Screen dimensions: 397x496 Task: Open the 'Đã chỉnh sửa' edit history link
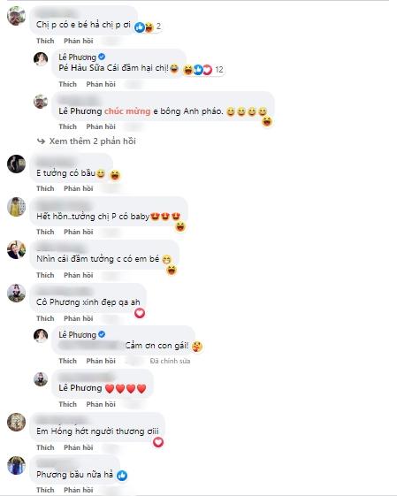pyautogui.click(x=170, y=361)
